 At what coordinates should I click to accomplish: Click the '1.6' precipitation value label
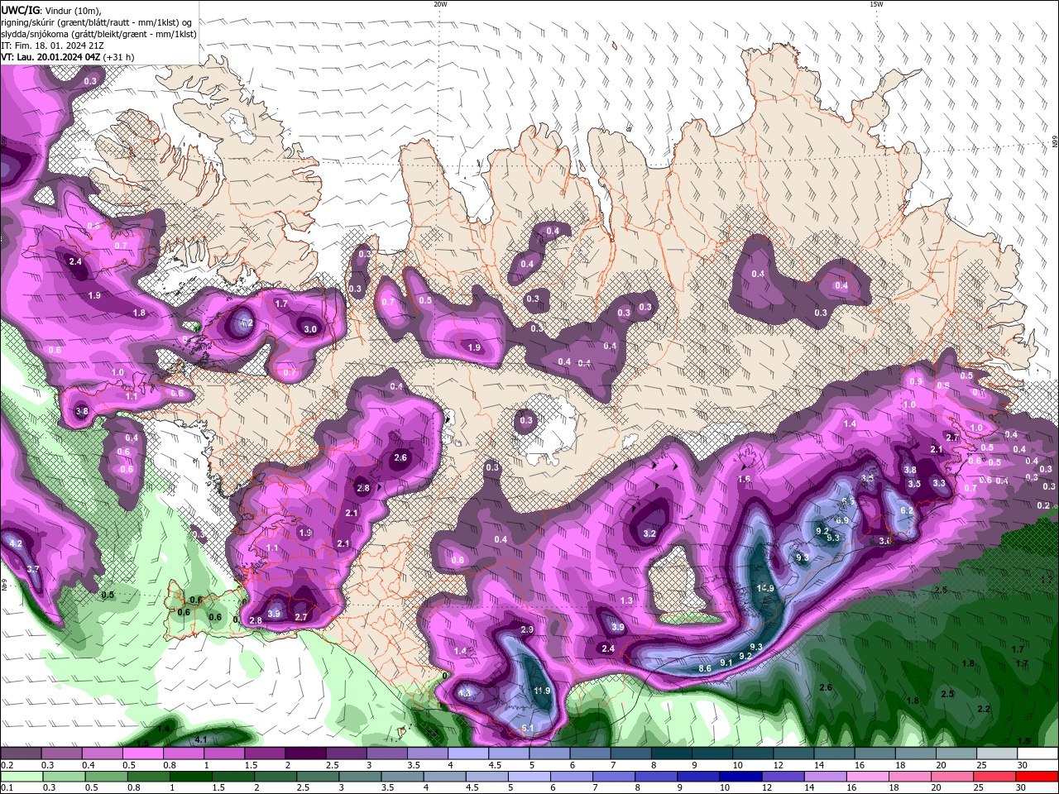pos(745,479)
